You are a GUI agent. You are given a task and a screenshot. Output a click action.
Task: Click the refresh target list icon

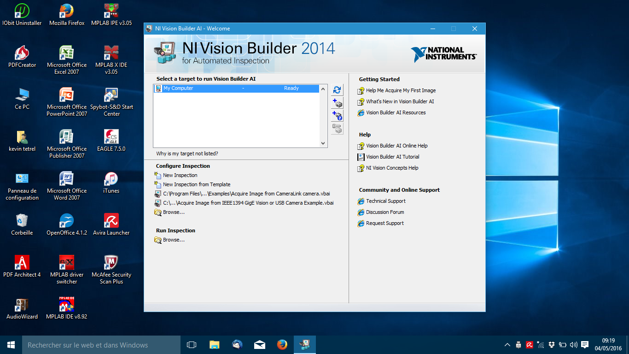(337, 90)
